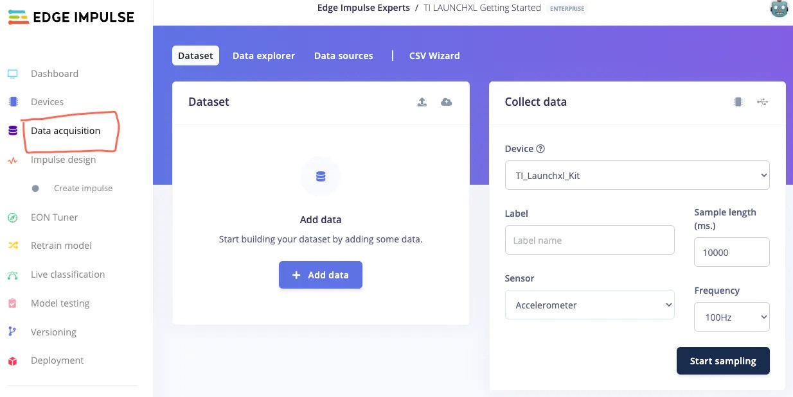The height and width of the screenshot is (397, 793).
Task: Click the USB connect icon in Collect data
Action: (763, 102)
